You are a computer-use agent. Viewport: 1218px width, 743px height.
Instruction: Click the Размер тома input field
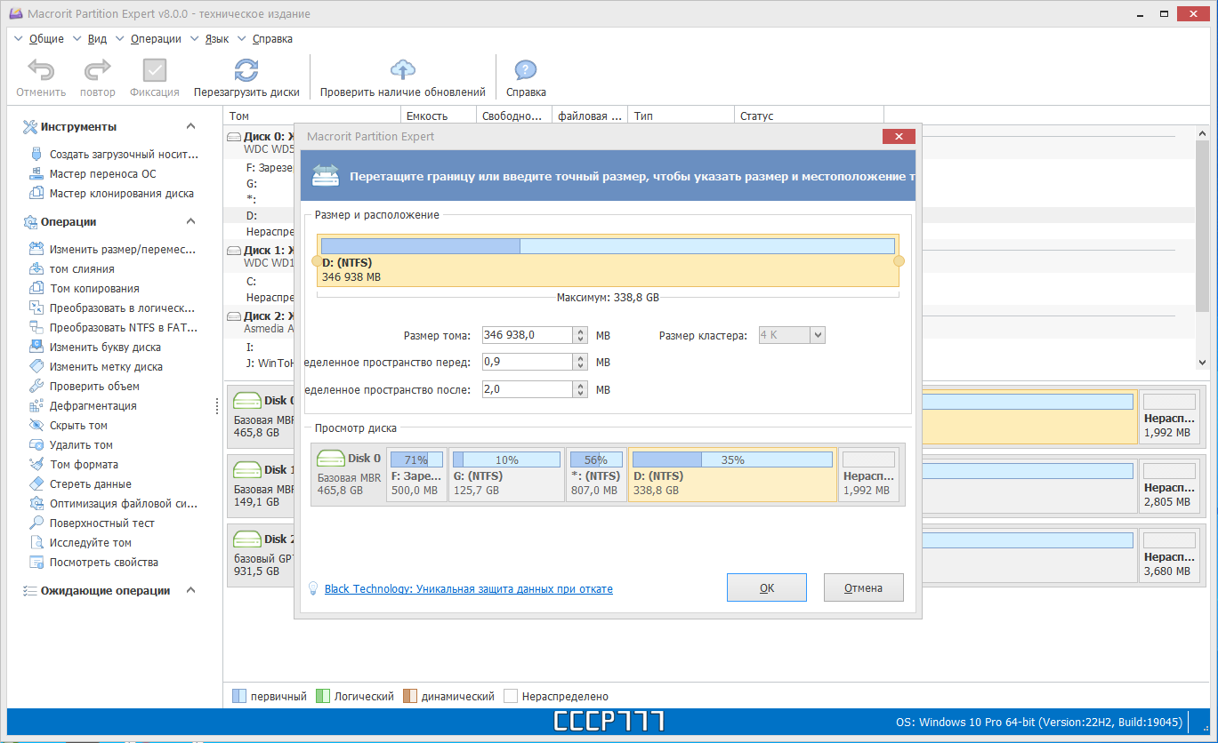point(527,335)
